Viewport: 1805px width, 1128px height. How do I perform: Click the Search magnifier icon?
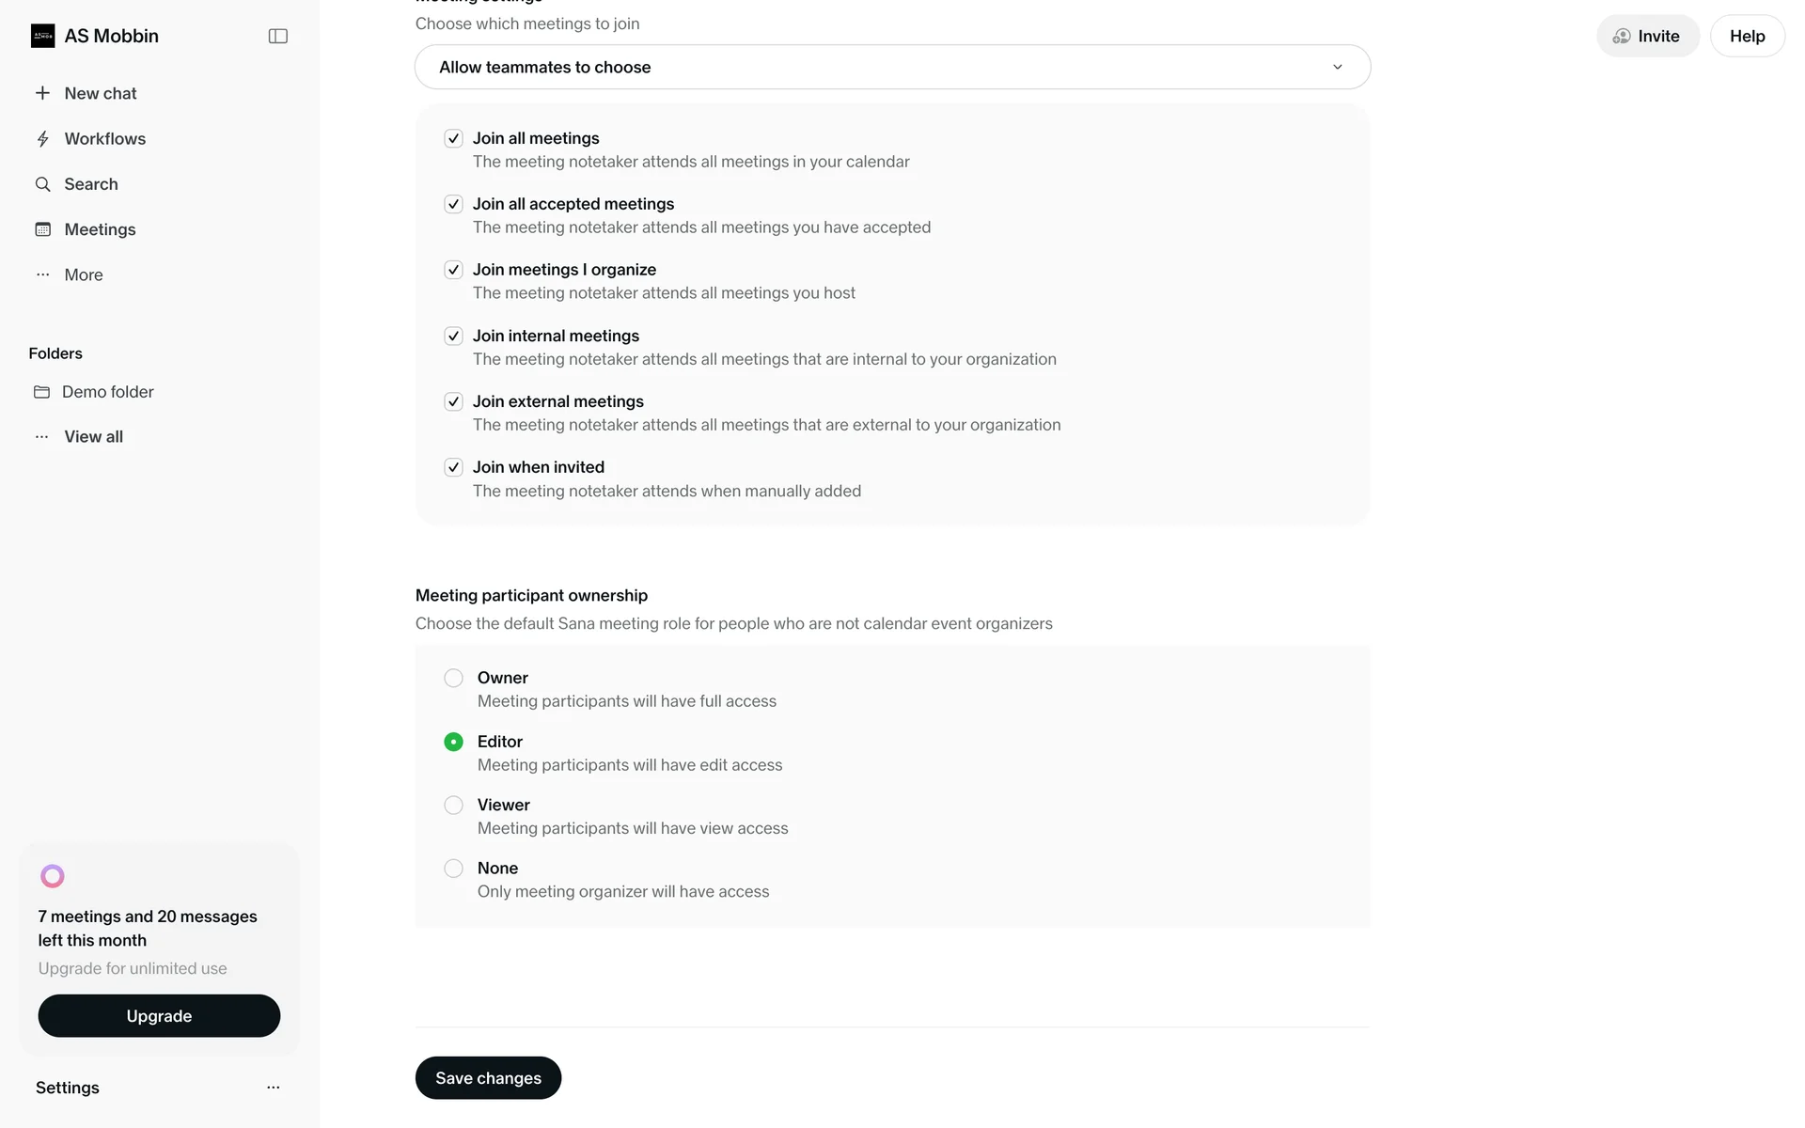pos(42,184)
